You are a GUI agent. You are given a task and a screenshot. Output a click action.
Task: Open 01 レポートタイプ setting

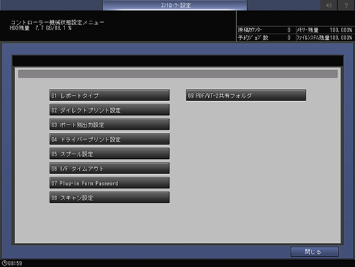click(x=109, y=95)
